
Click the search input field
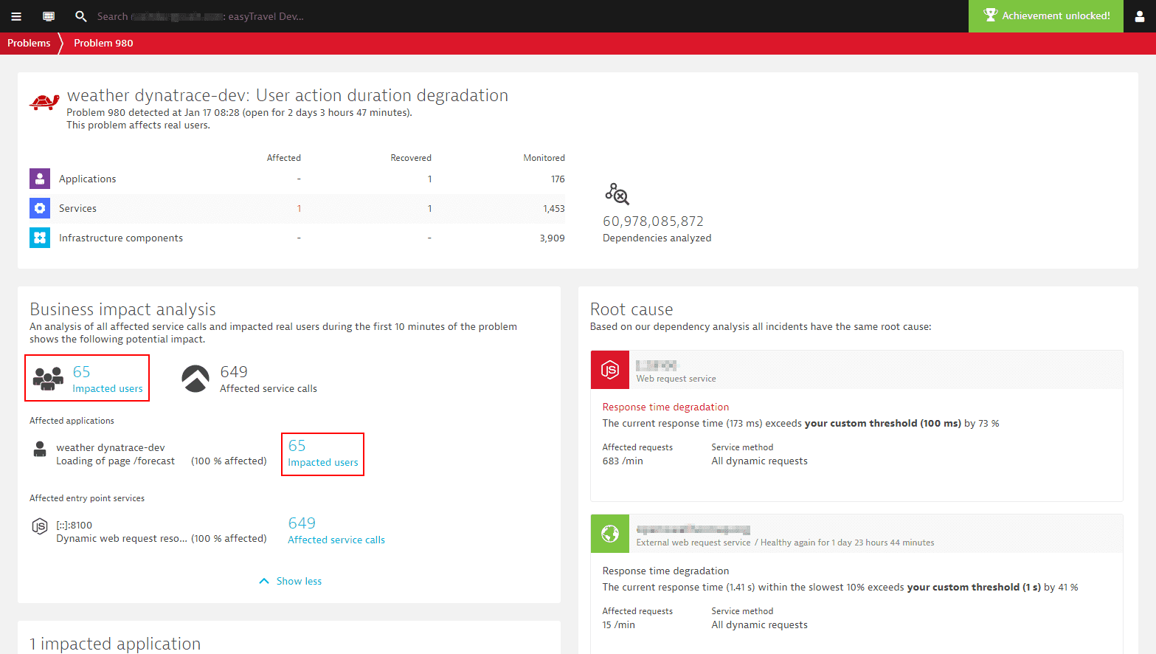(x=199, y=16)
